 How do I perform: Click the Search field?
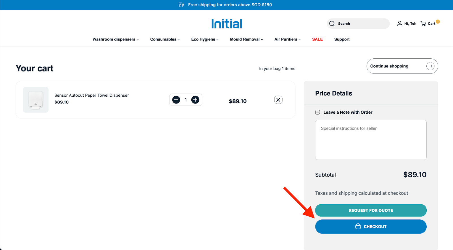pos(358,24)
